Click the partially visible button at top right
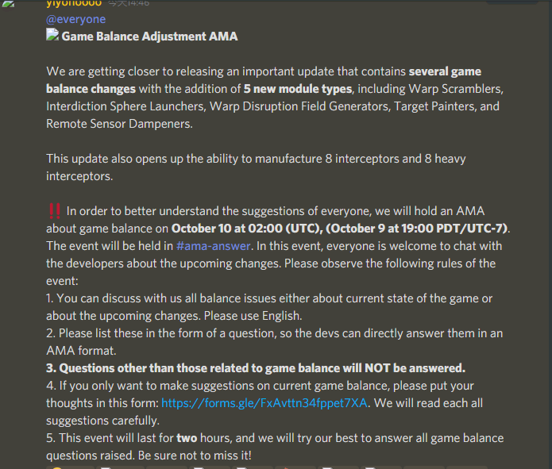This screenshot has height=469, width=552. (512, 2)
